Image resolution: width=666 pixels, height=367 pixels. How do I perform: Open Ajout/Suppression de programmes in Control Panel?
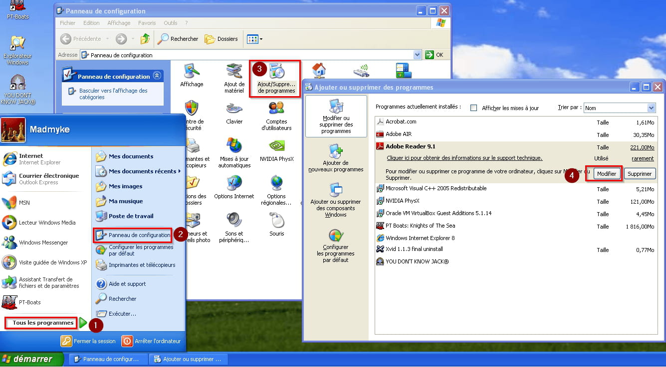point(276,79)
